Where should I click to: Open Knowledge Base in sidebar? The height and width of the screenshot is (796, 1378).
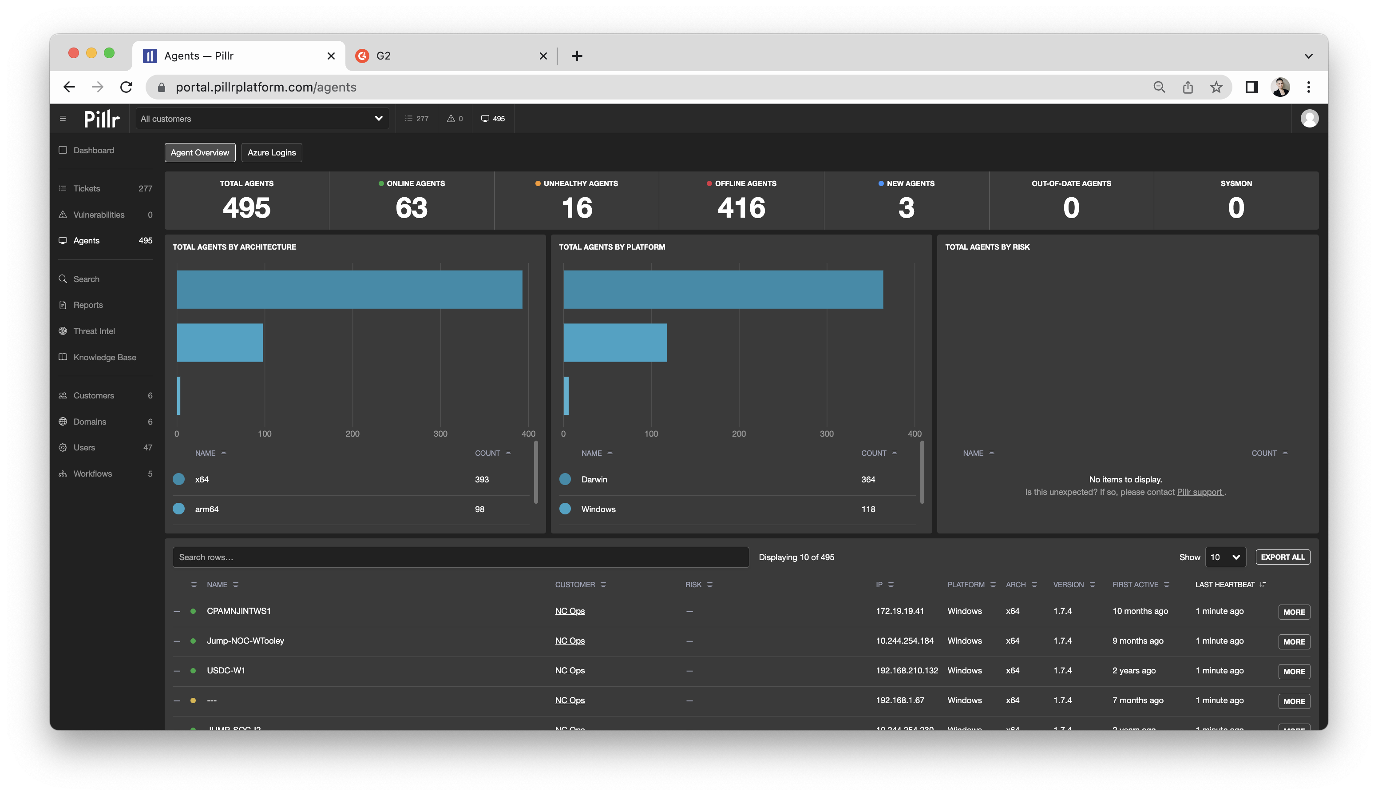(x=104, y=357)
